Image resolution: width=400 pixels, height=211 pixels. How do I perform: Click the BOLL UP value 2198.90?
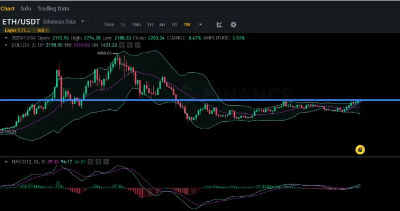54,45
